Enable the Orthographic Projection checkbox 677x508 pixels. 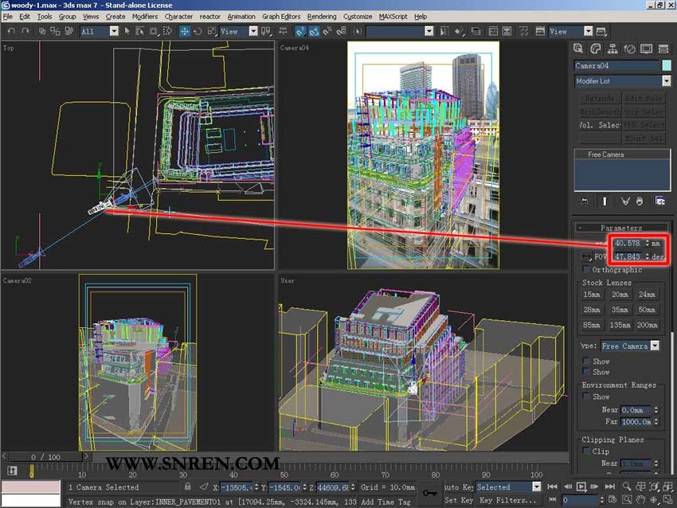[x=585, y=269]
